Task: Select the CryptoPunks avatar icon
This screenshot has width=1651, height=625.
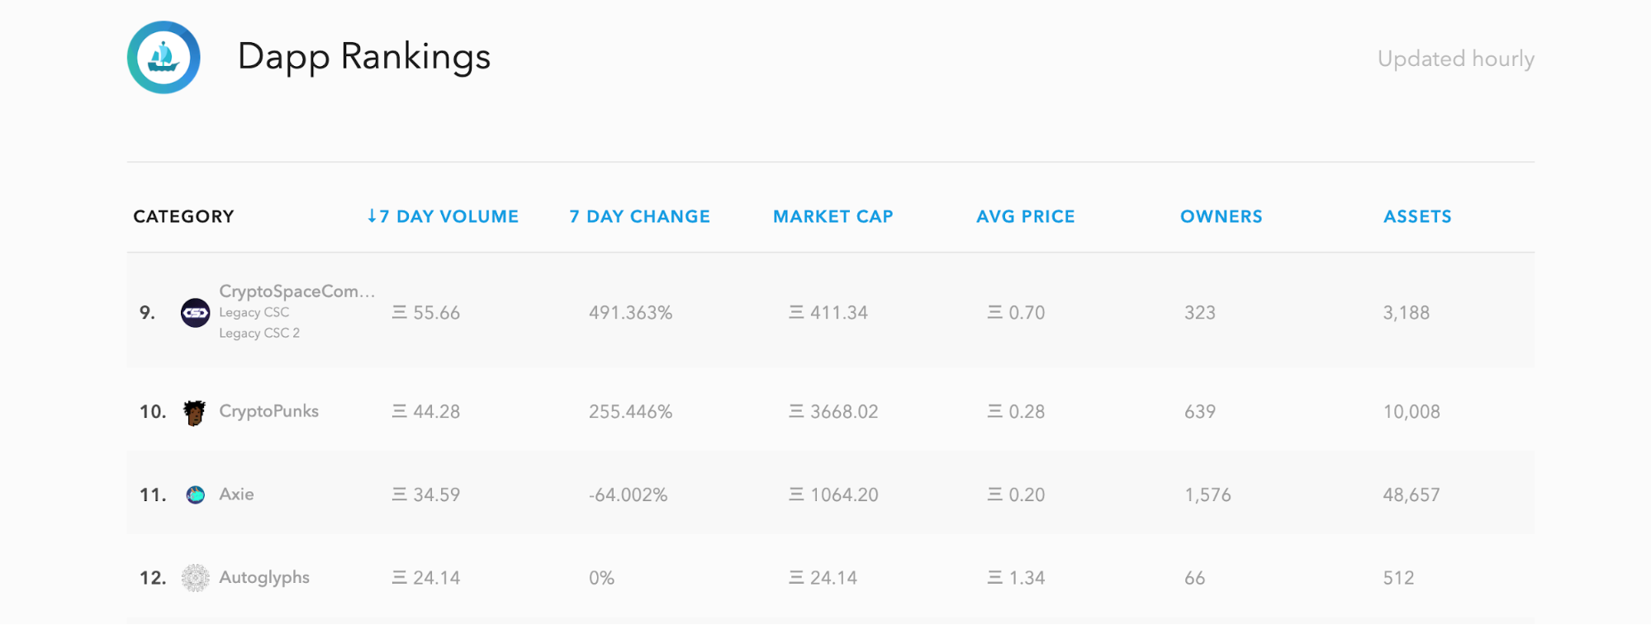Action: (195, 412)
